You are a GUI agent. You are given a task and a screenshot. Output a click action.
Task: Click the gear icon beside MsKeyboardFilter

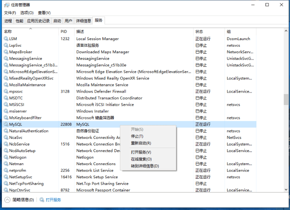tap(6, 118)
